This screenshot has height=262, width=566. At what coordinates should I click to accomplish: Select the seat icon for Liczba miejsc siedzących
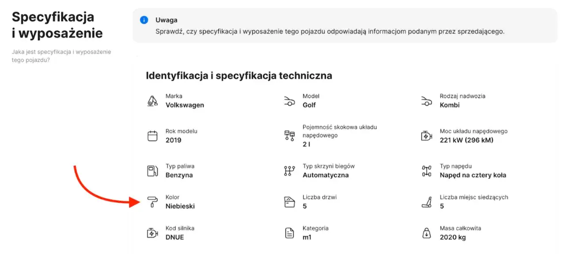[426, 202]
